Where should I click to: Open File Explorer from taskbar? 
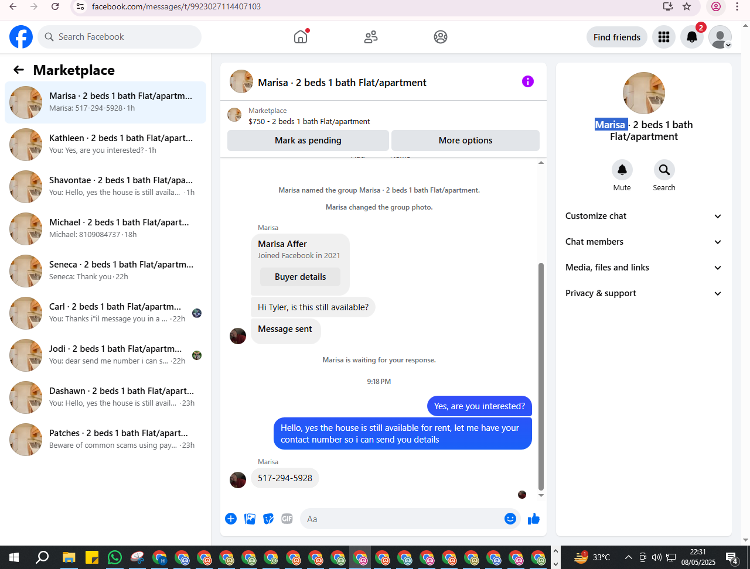tap(69, 557)
